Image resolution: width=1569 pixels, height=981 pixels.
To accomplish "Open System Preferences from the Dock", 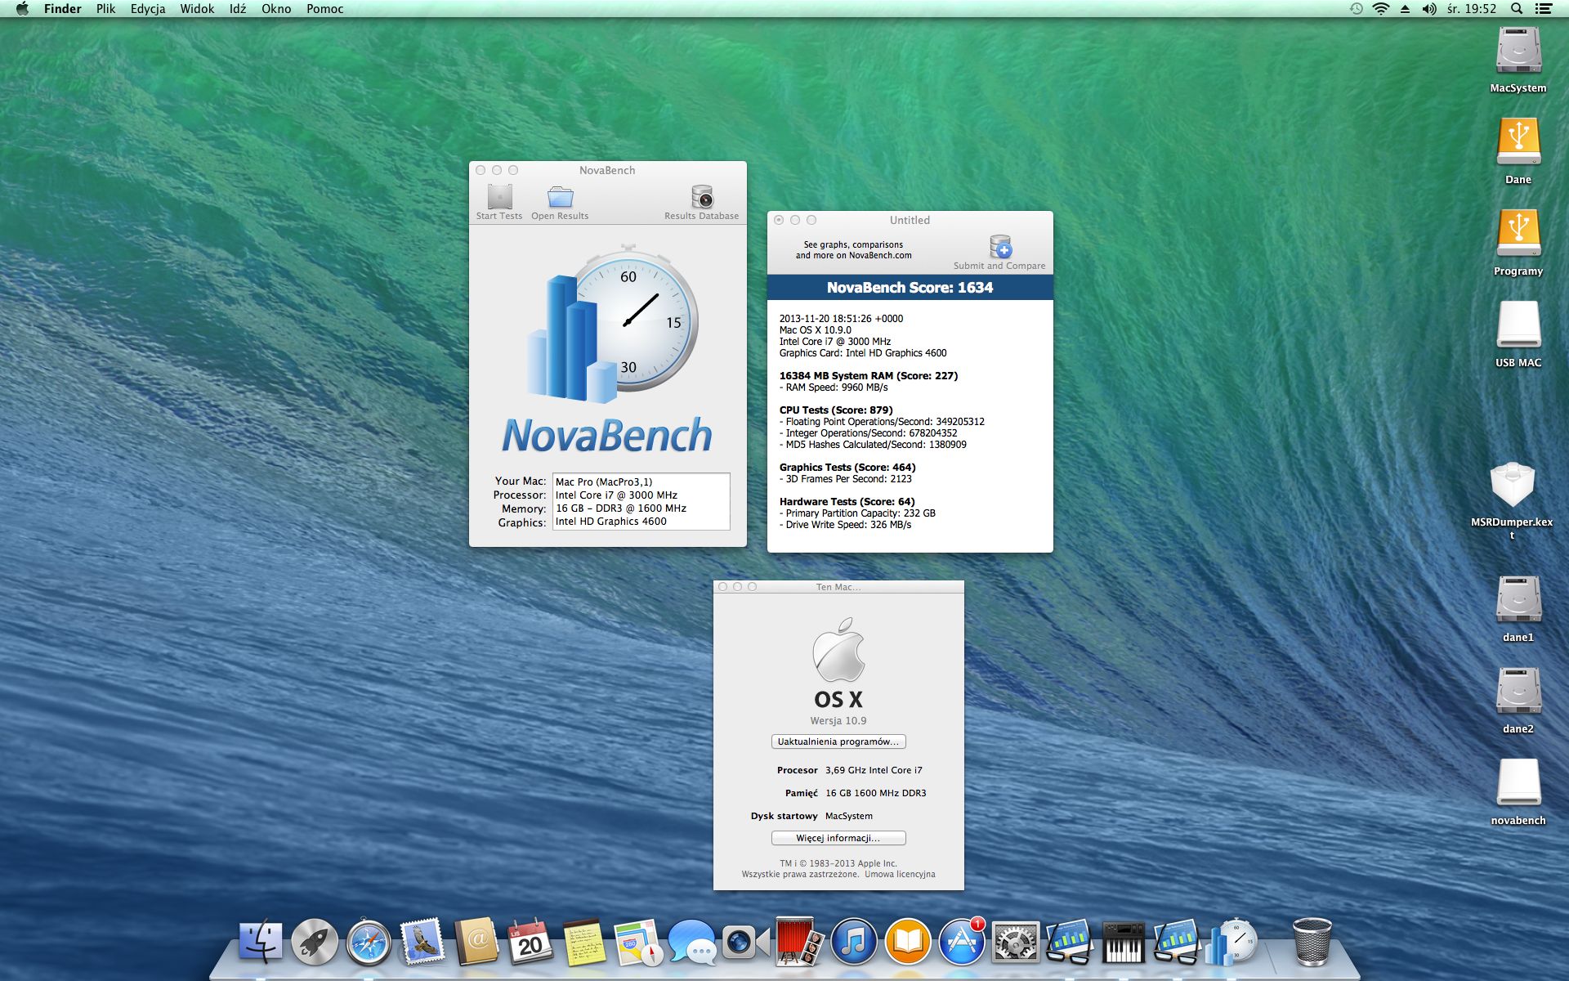I will pos(1016,943).
